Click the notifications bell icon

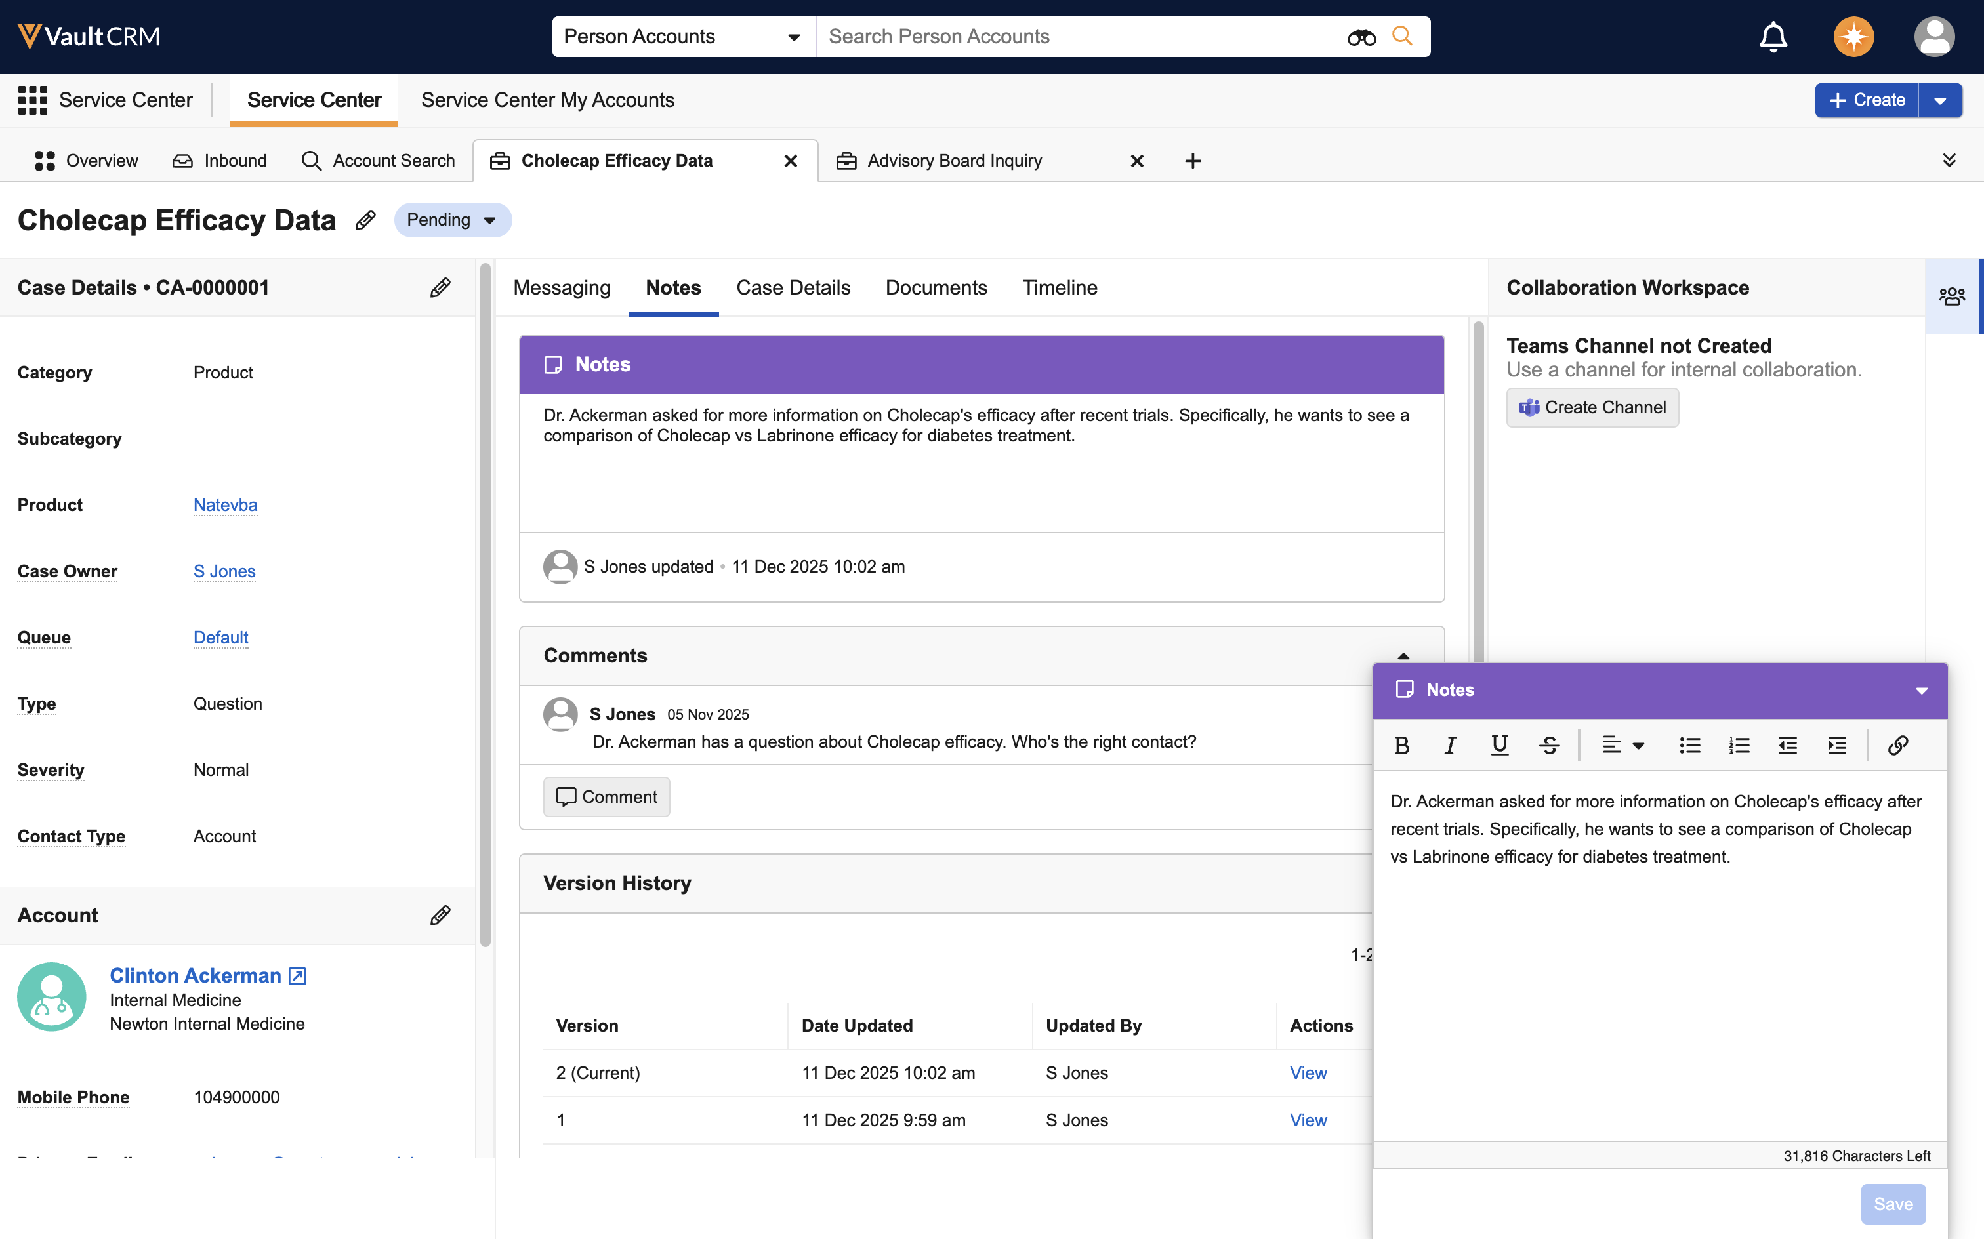[1773, 37]
